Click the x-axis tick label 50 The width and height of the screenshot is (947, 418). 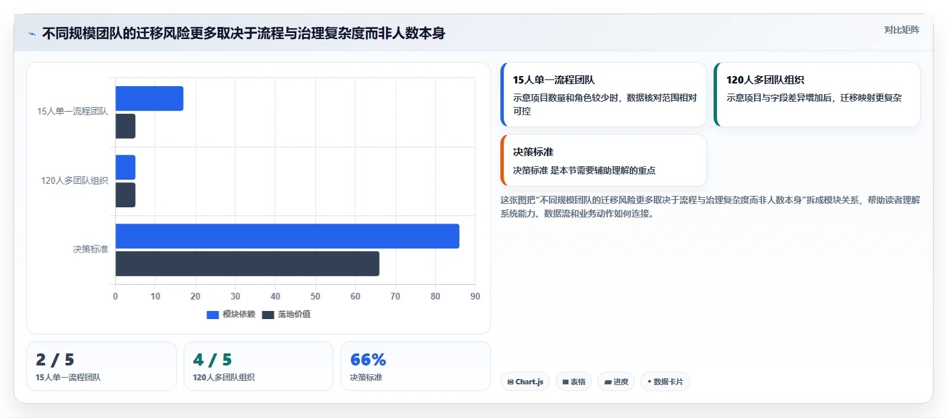pos(315,296)
